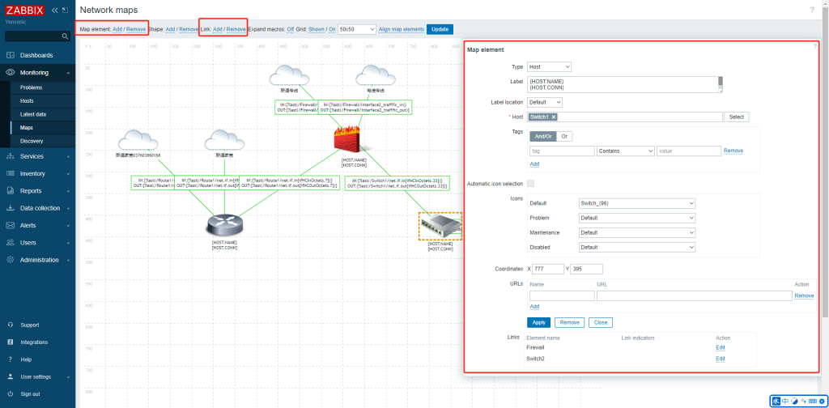Open Problems under Monitoring
This screenshot has width=829, height=408.
coord(32,87)
